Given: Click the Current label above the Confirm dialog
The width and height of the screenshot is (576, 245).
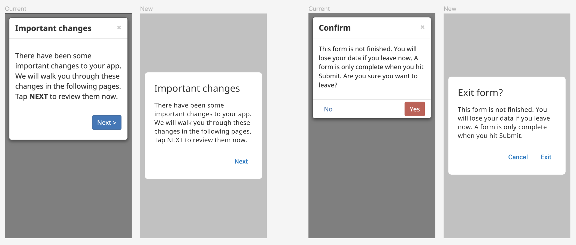Looking at the screenshot, I should (x=319, y=8).
